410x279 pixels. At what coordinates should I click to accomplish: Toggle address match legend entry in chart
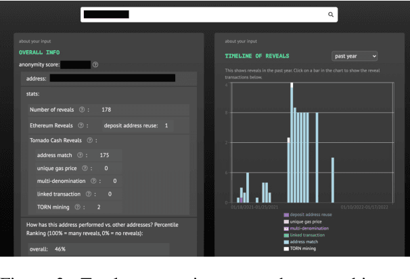pyautogui.click(x=302, y=242)
